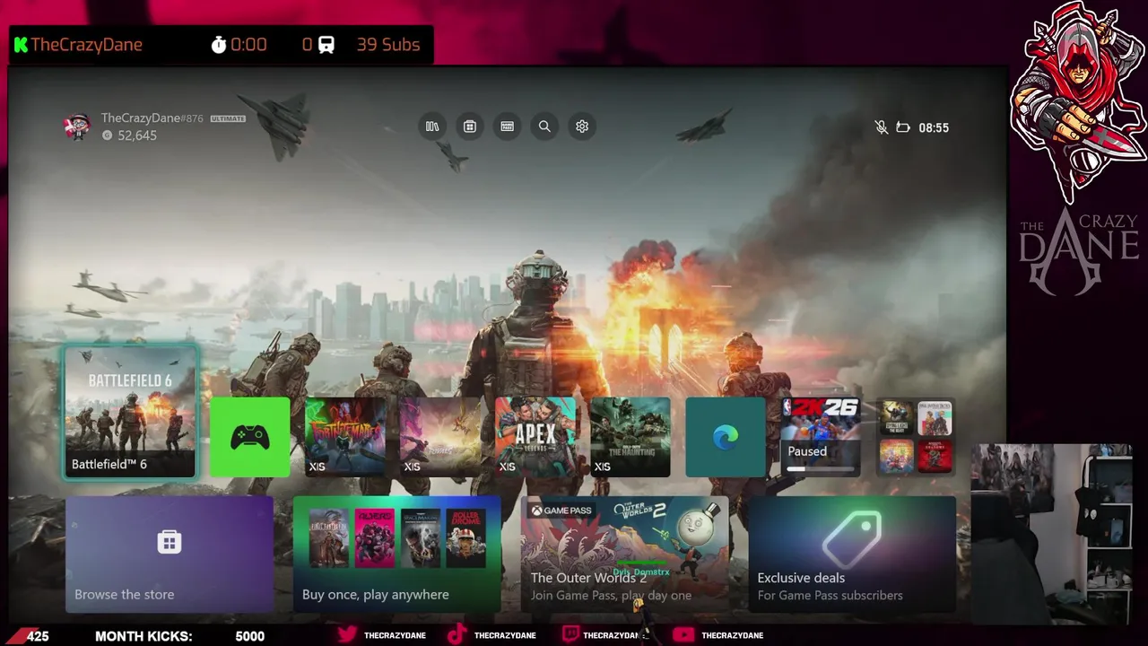Click THECRAZYDANE handle next to Twitter bird
1148x646 pixels.
tap(395, 635)
